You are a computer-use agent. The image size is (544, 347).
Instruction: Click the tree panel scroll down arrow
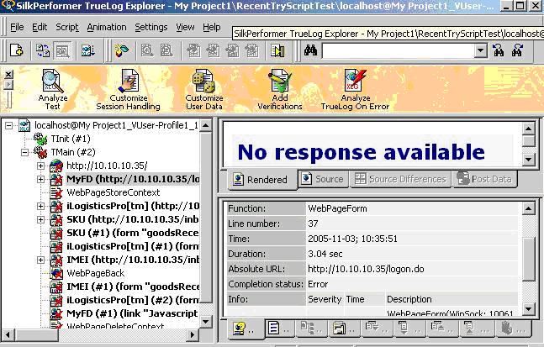pyautogui.click(x=206, y=322)
